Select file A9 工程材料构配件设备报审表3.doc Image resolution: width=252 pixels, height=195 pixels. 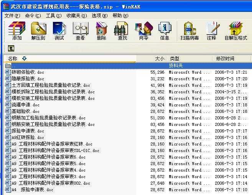(49, 177)
